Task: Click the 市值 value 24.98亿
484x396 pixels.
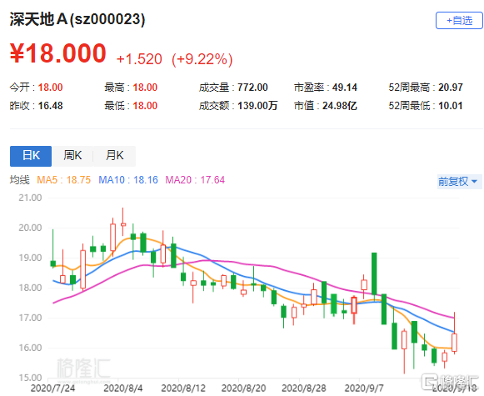Action: [340, 106]
